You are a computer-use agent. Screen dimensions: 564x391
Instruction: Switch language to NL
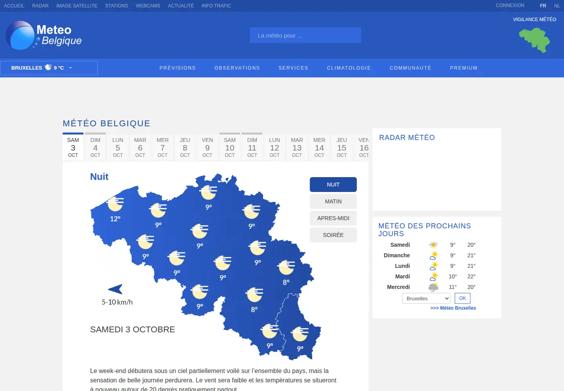coord(557,6)
